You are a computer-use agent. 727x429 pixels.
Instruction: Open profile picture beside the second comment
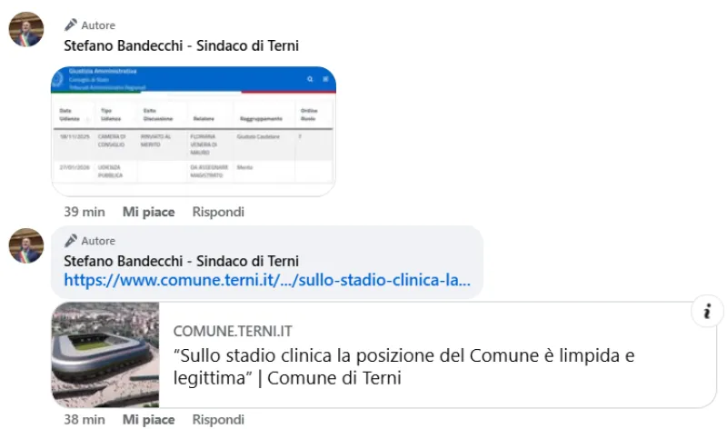click(x=26, y=245)
